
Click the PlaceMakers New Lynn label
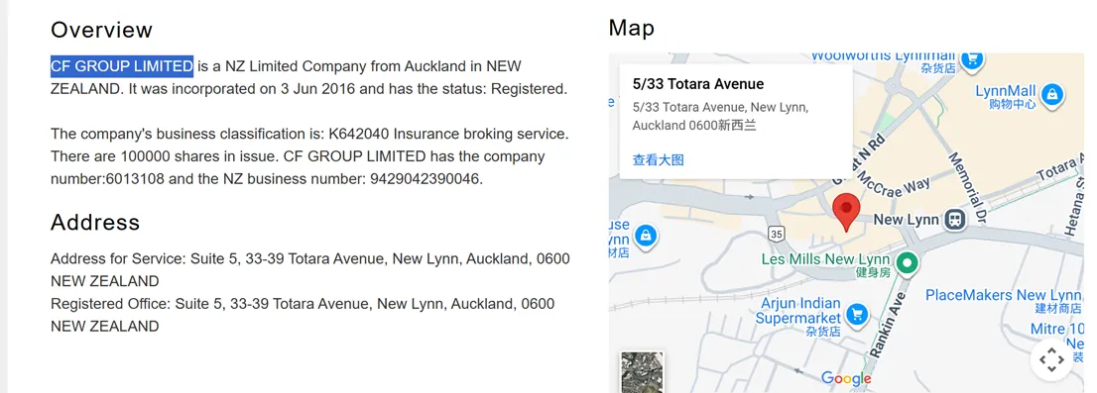pyautogui.click(x=1003, y=295)
